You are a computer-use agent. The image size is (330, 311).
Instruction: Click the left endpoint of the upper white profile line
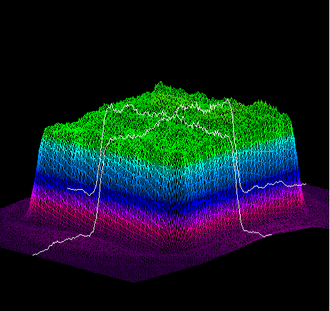(68, 188)
